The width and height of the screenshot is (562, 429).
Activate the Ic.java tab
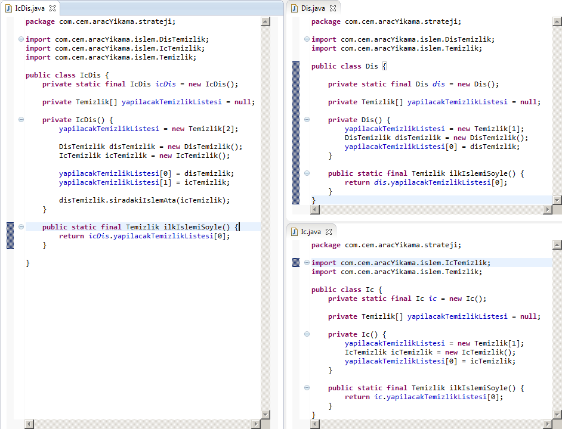pyautogui.click(x=310, y=232)
